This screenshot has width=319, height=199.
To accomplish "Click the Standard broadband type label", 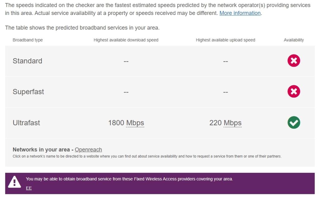I will pyautogui.click(x=27, y=61).
